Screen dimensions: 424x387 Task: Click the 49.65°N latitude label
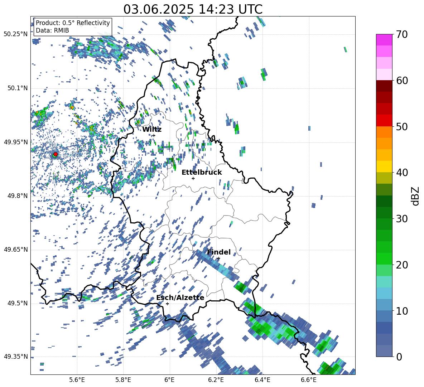[16, 250]
